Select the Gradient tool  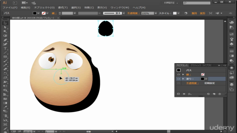(5, 103)
